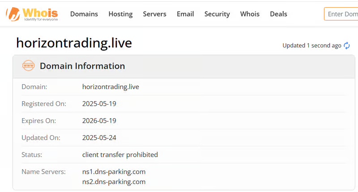Screen dimensions: 358x192
Task: Open the Hosting menu
Action: [120, 14]
